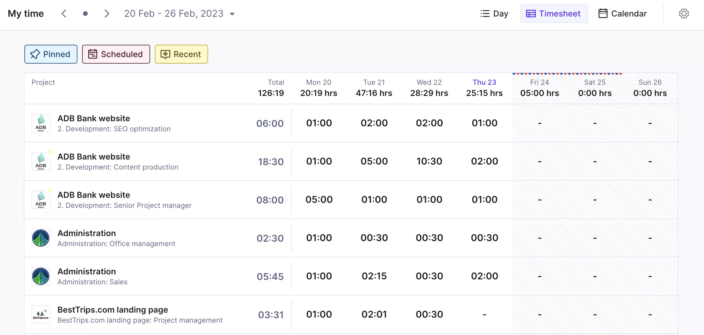
Task: Click empty Thursday cell for BestTrips.com
Action: click(x=484, y=314)
